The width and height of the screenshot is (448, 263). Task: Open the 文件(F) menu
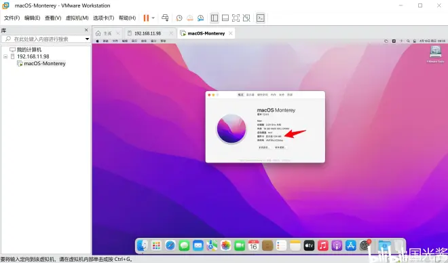tap(12, 18)
